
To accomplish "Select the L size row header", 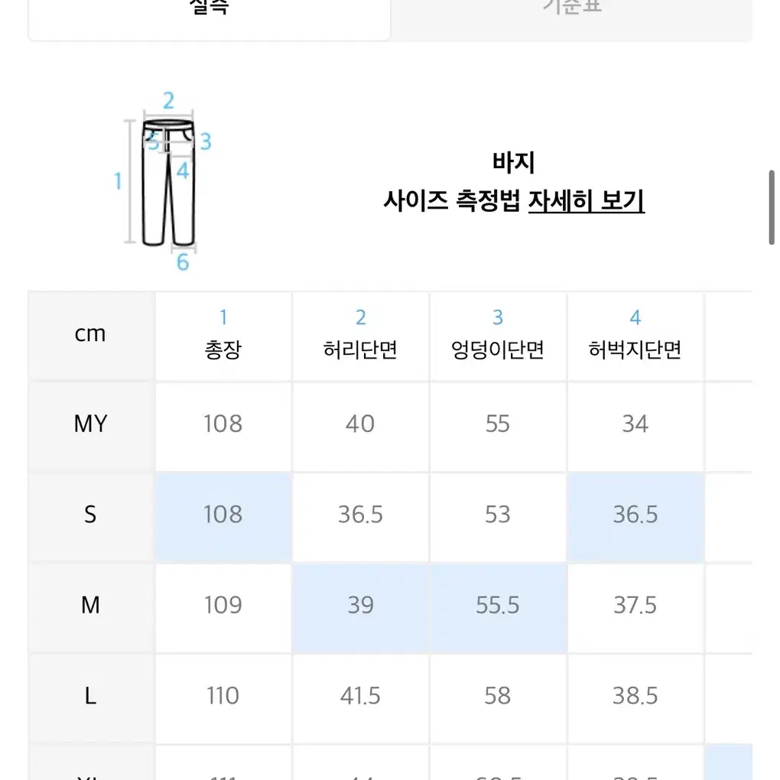I will (90, 696).
